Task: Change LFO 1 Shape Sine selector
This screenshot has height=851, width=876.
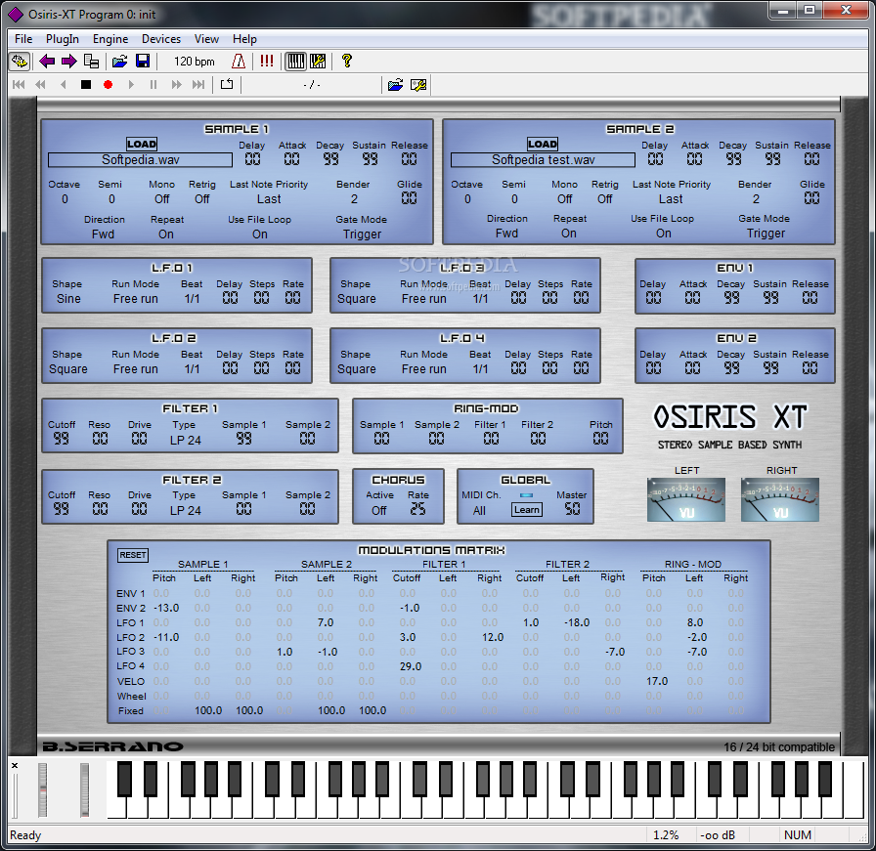Action: (68, 299)
